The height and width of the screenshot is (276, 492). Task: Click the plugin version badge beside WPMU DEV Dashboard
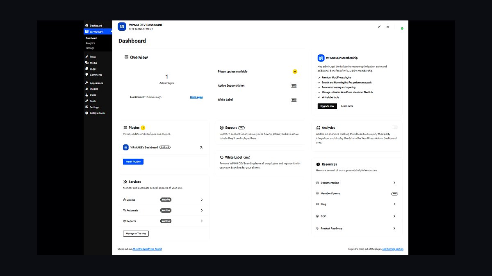[165, 147]
